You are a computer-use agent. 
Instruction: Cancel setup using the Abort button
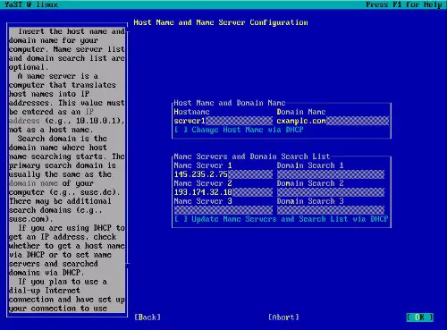pos(283,317)
